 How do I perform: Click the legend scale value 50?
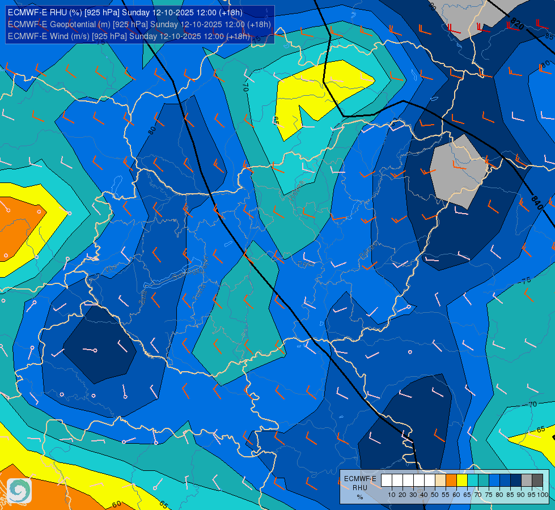coord(435,495)
